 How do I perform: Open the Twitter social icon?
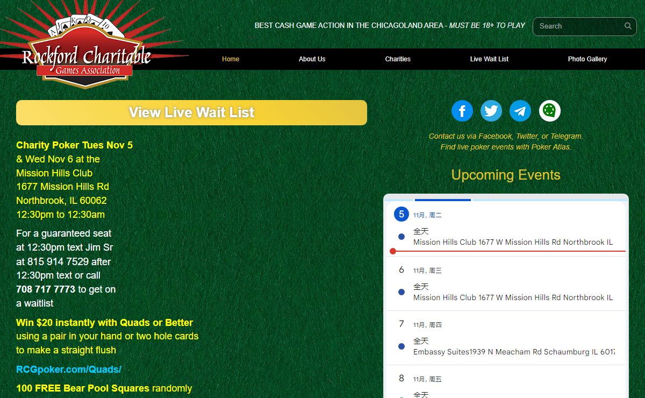[x=491, y=111]
